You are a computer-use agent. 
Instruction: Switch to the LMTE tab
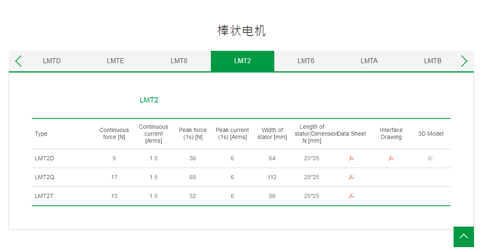[115, 61]
